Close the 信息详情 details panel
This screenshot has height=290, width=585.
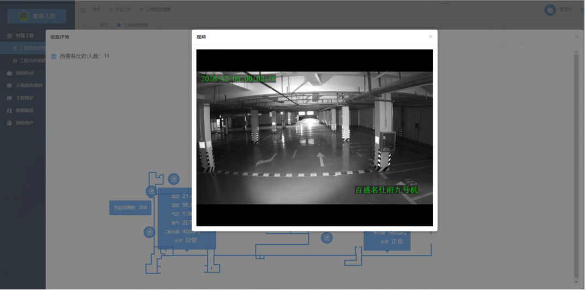click(x=577, y=37)
